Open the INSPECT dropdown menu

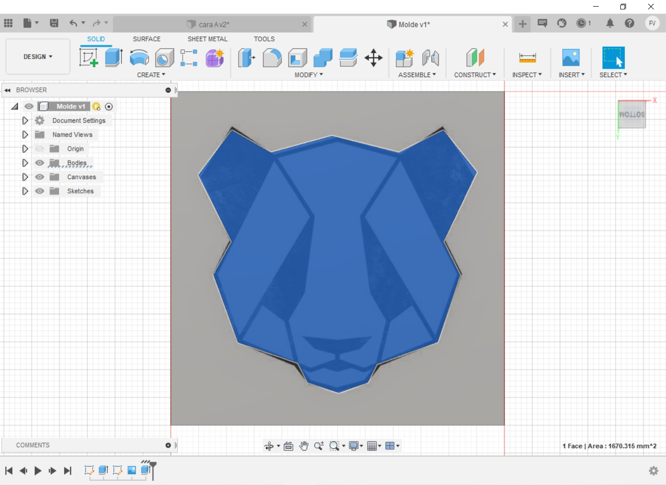tap(527, 75)
